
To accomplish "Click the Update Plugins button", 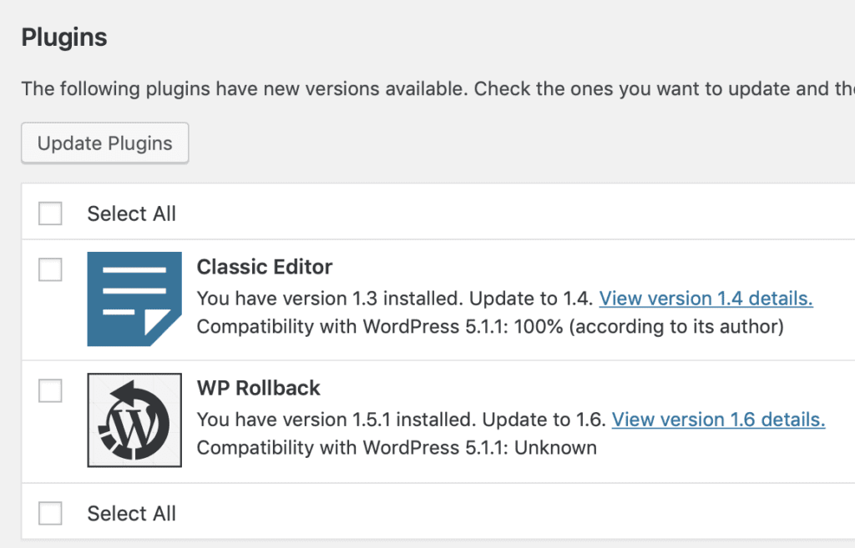I will (x=104, y=143).
